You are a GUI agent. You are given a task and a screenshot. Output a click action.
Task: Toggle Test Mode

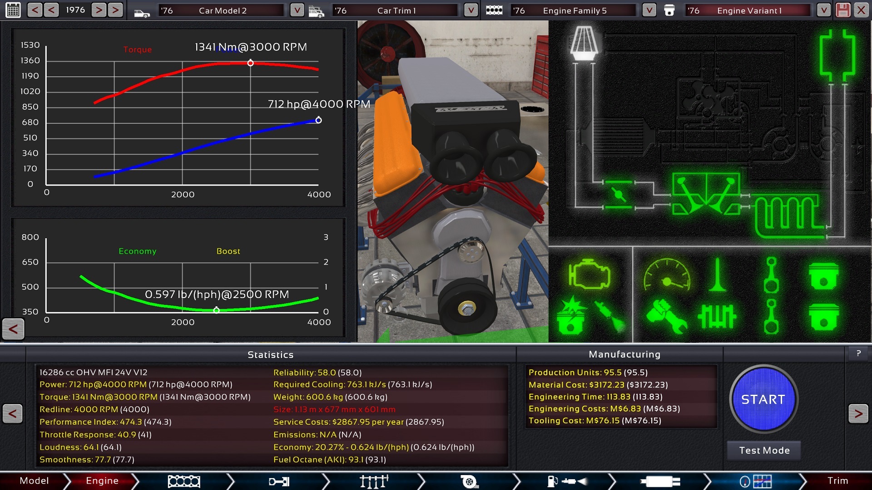pyautogui.click(x=764, y=451)
